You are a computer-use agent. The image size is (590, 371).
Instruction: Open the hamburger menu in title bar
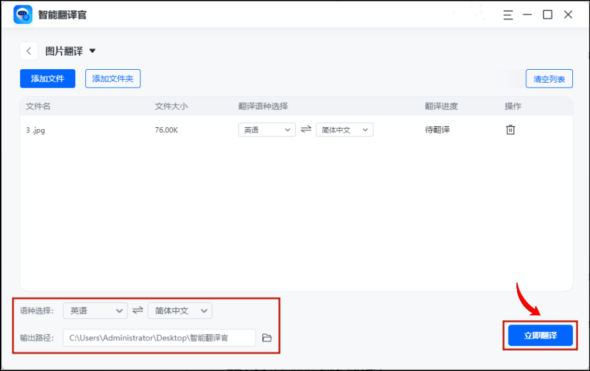coord(508,15)
